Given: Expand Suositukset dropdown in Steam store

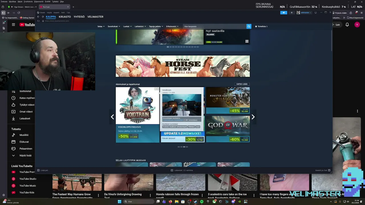Looking at the screenshot, I should [x=114, y=26].
